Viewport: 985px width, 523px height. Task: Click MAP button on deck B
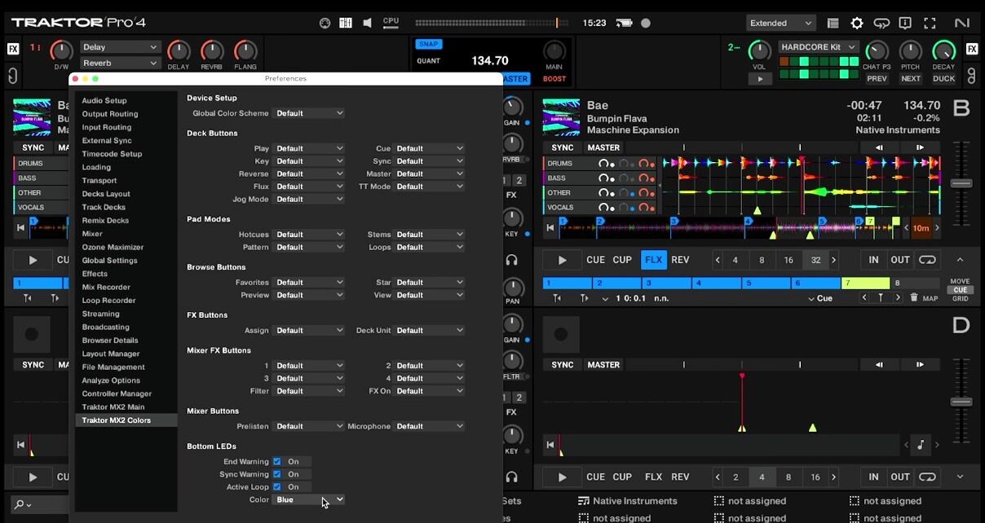click(x=930, y=298)
